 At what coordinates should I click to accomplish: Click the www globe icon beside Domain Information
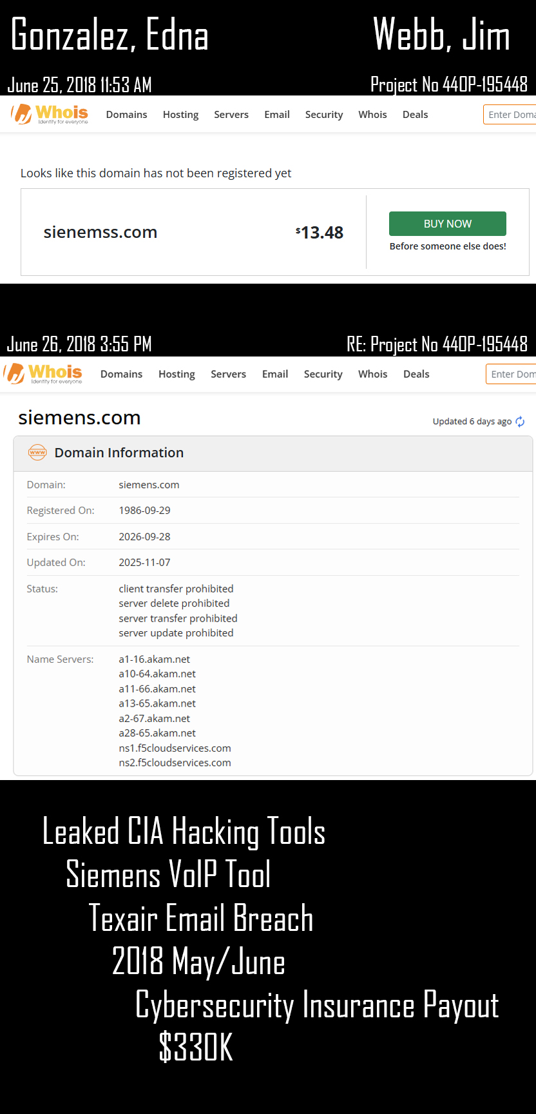click(37, 453)
